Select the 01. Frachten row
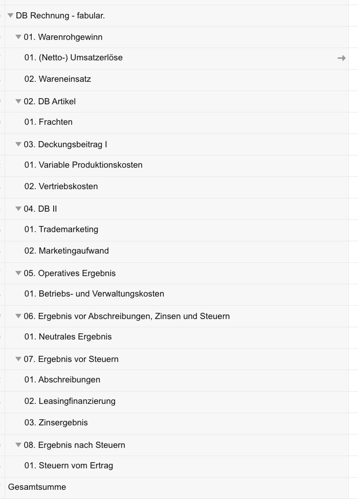This screenshot has width=358, height=499. pyautogui.click(x=48, y=122)
